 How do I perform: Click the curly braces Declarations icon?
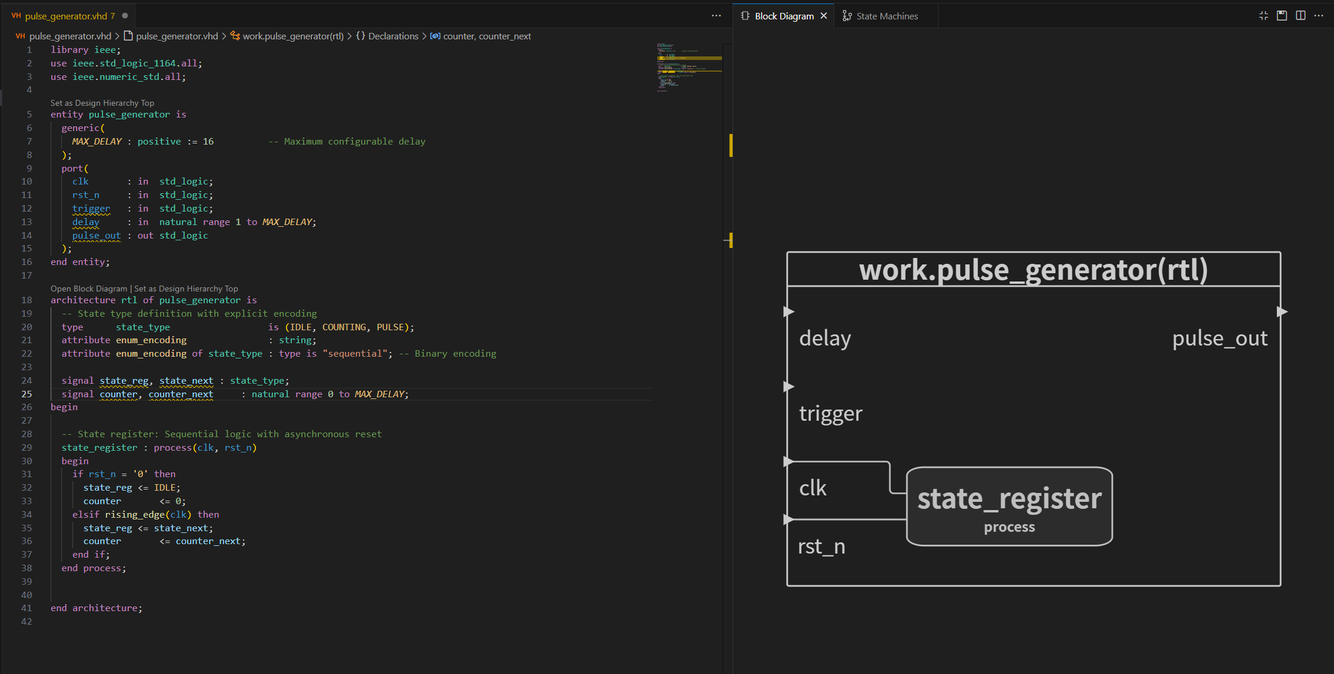(x=361, y=36)
